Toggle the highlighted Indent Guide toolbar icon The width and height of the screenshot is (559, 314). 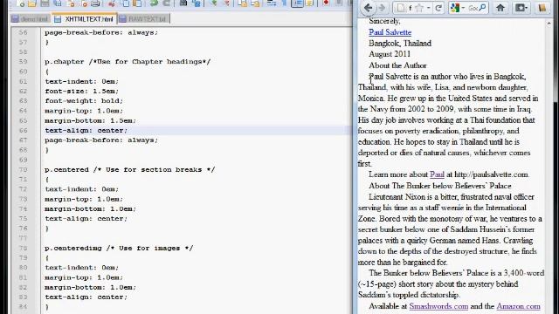(x=297, y=3)
